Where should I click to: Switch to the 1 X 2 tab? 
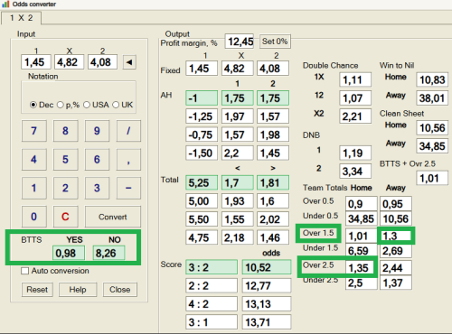[x=21, y=18]
